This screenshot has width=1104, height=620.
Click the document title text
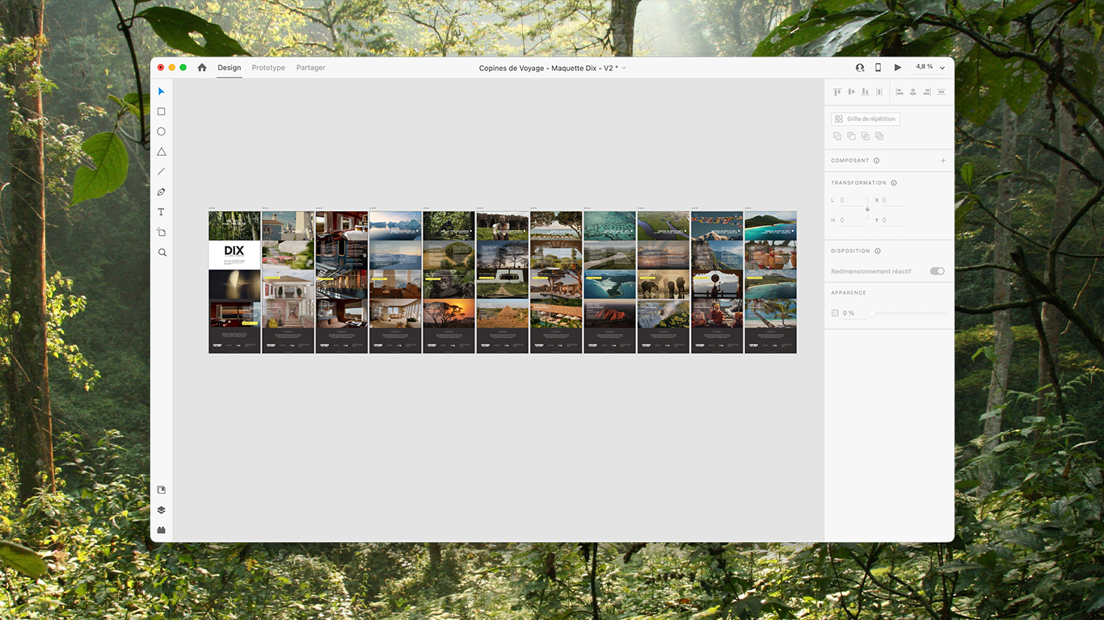pos(549,68)
